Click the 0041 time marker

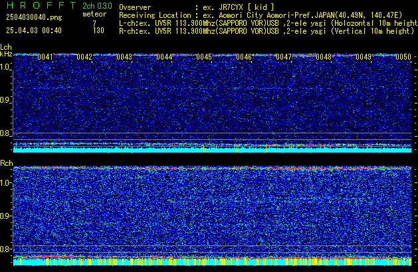[45, 57]
